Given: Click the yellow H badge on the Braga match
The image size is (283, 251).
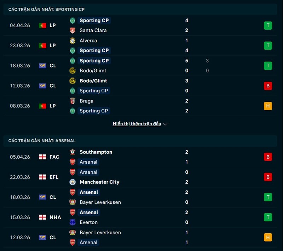Looking at the screenshot, I should pos(268,105).
